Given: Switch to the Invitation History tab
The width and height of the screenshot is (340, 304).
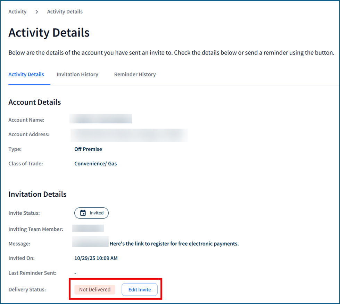Looking at the screenshot, I should click(77, 74).
